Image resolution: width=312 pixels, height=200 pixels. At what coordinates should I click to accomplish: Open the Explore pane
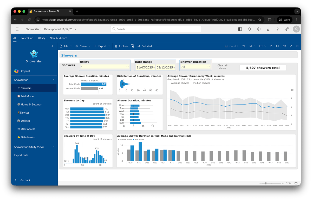[x=121, y=46]
